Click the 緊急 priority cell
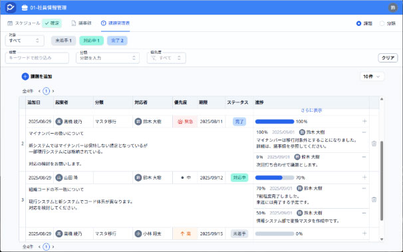Image resolution: width=403 pixels, height=252 pixels. tap(185, 122)
